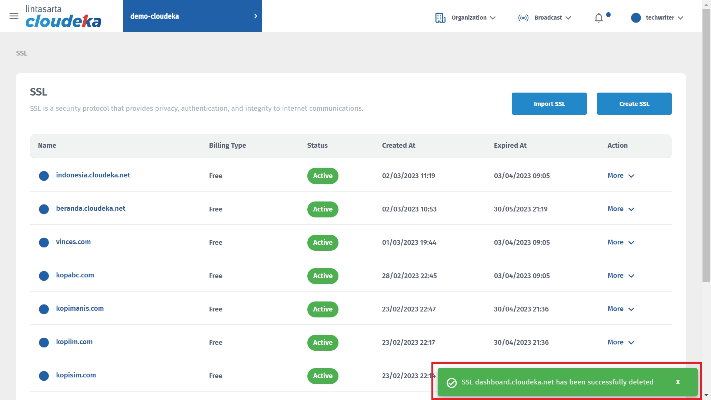Click the Import SSL button
This screenshot has height=400, width=711.
(x=549, y=104)
